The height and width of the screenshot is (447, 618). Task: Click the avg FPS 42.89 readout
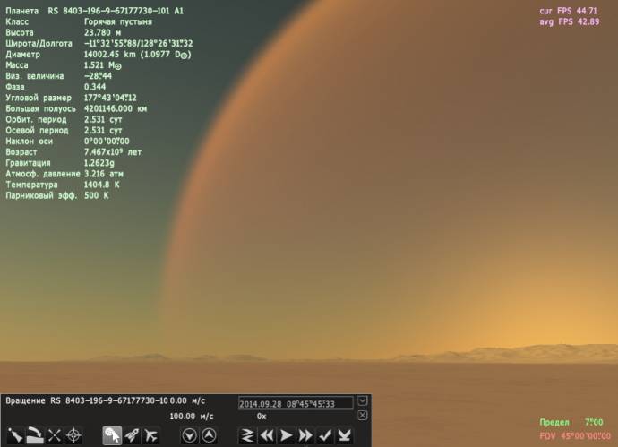pyautogui.click(x=569, y=21)
